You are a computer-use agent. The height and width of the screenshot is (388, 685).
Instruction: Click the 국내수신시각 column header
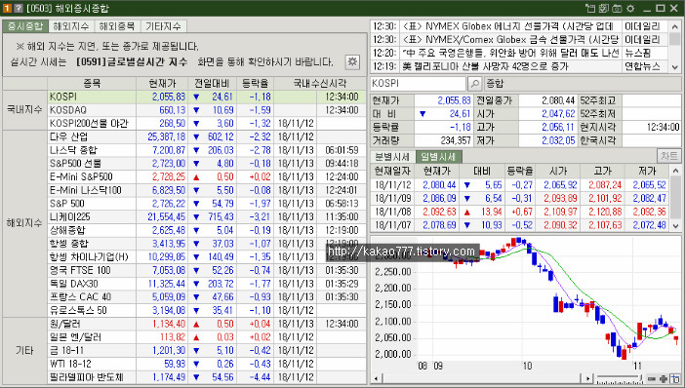click(320, 84)
